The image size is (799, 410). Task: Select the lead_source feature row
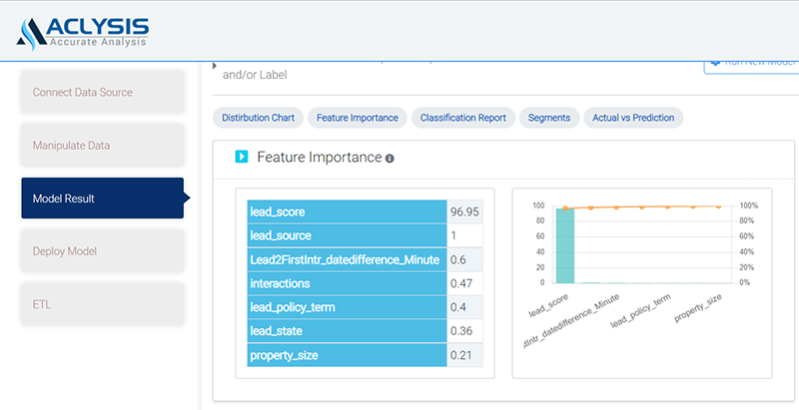click(347, 235)
